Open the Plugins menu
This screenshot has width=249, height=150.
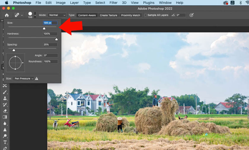[149, 3]
